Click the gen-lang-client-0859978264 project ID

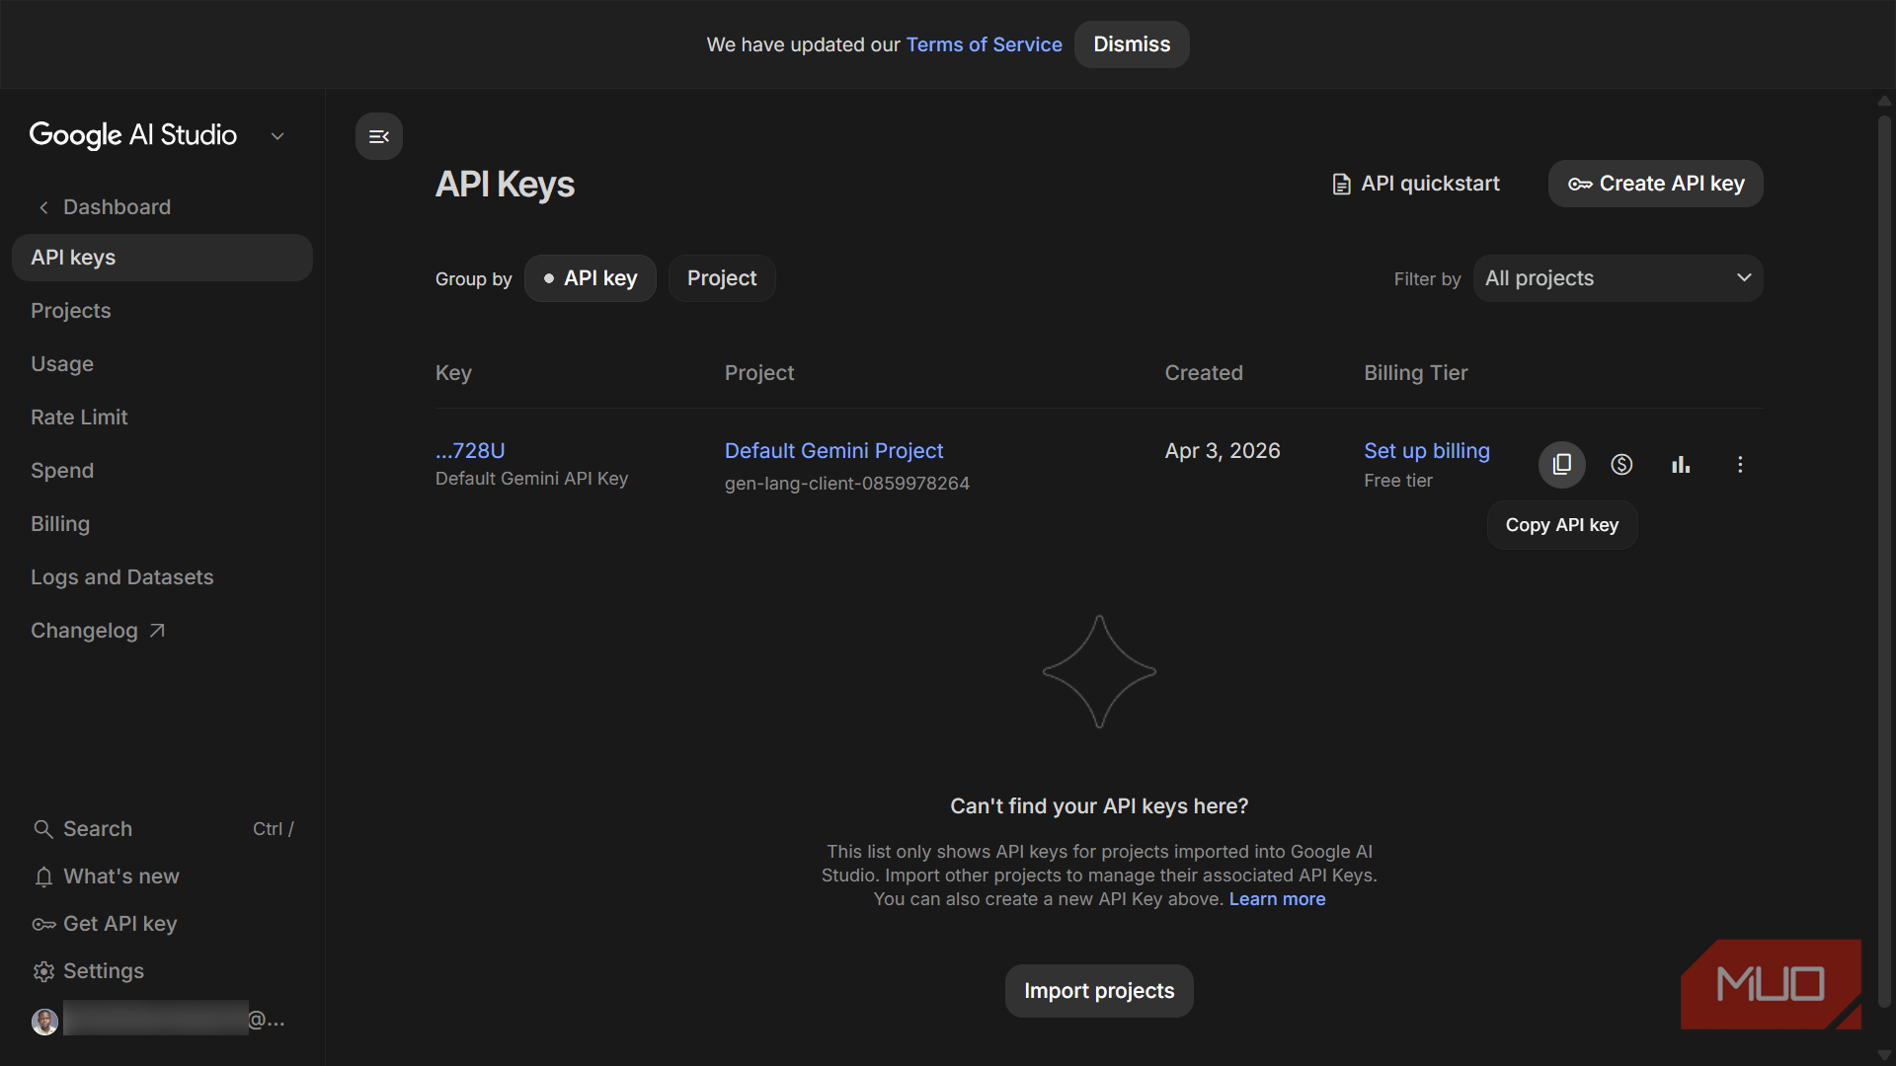tap(846, 484)
